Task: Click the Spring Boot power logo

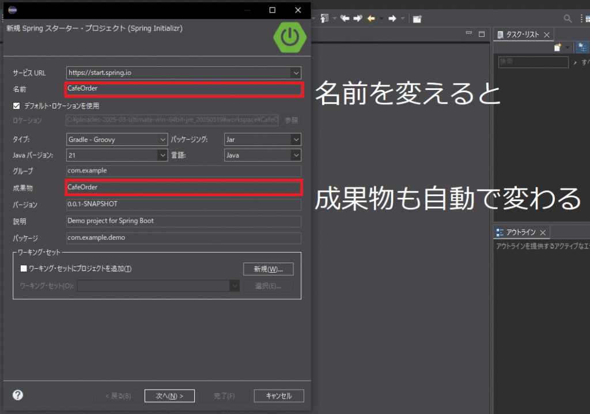Action: pyautogui.click(x=290, y=37)
